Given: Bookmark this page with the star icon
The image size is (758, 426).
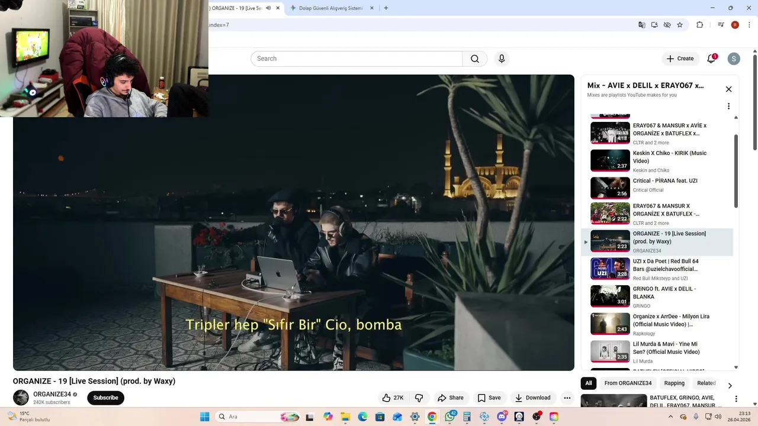Looking at the screenshot, I should tap(680, 25).
